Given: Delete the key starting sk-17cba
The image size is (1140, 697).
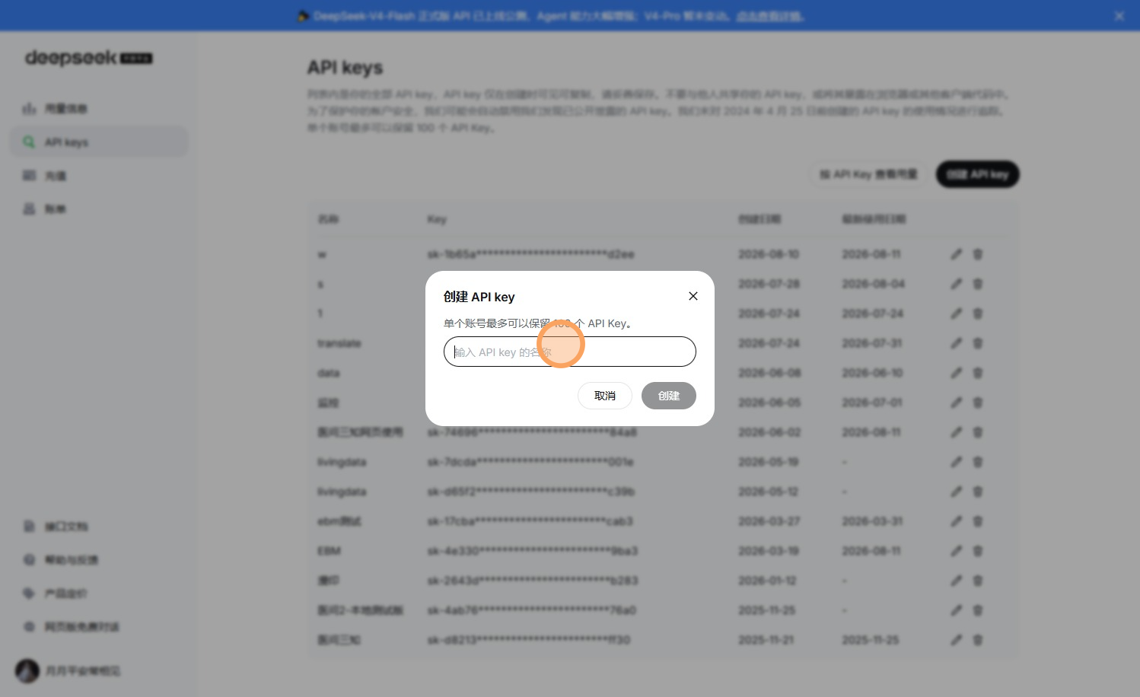Looking at the screenshot, I should [x=978, y=521].
